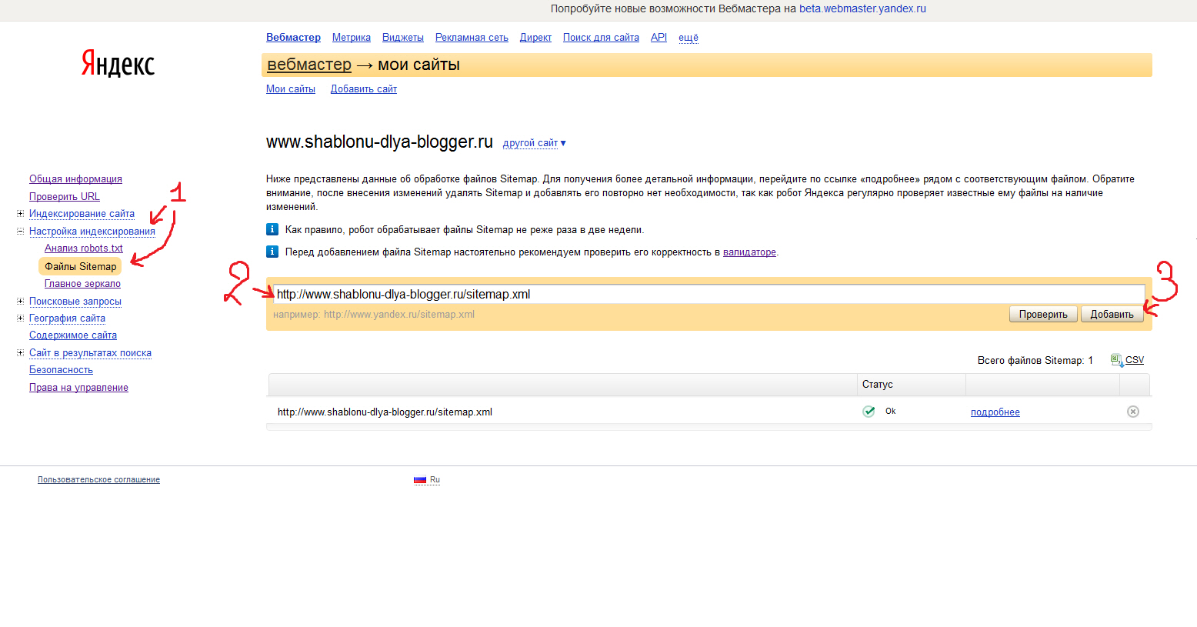1197x627 pixels.
Task: Click the CSV export spreadsheet icon
Action: tap(1116, 360)
